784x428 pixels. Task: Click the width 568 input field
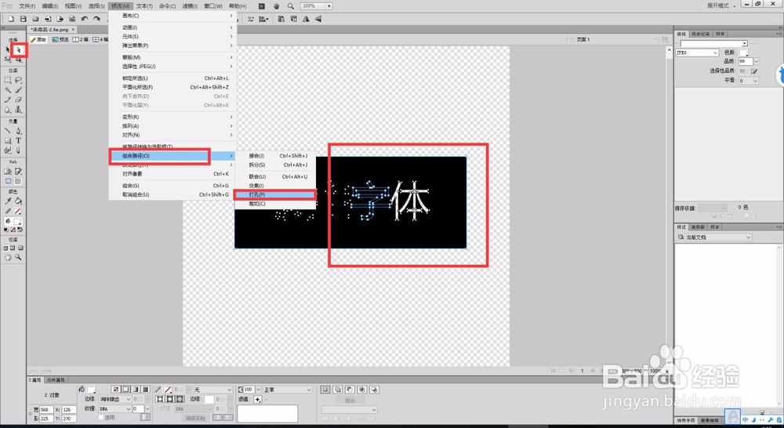(x=46, y=409)
